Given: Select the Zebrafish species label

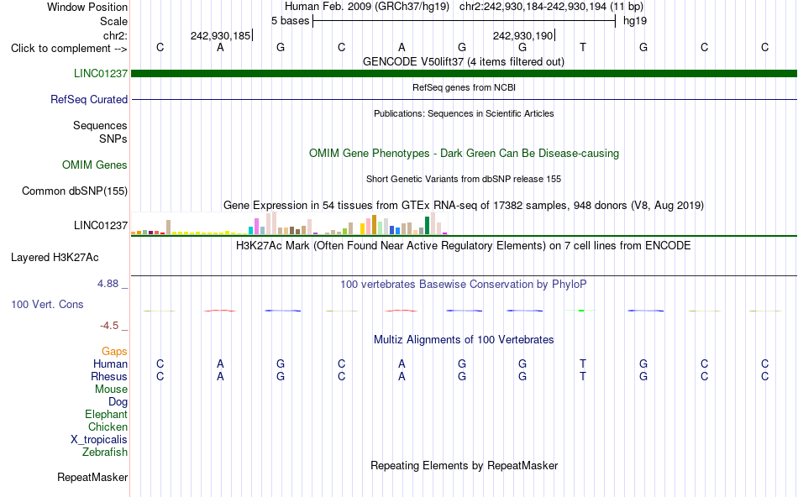Looking at the screenshot, I should click(105, 453).
